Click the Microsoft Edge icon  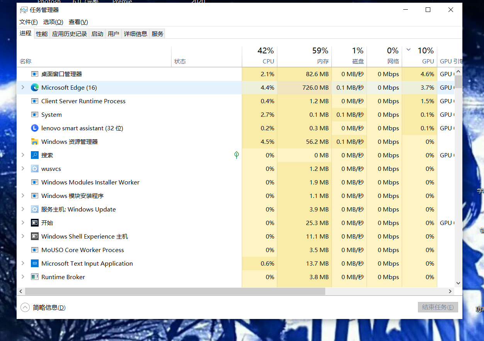35,87
